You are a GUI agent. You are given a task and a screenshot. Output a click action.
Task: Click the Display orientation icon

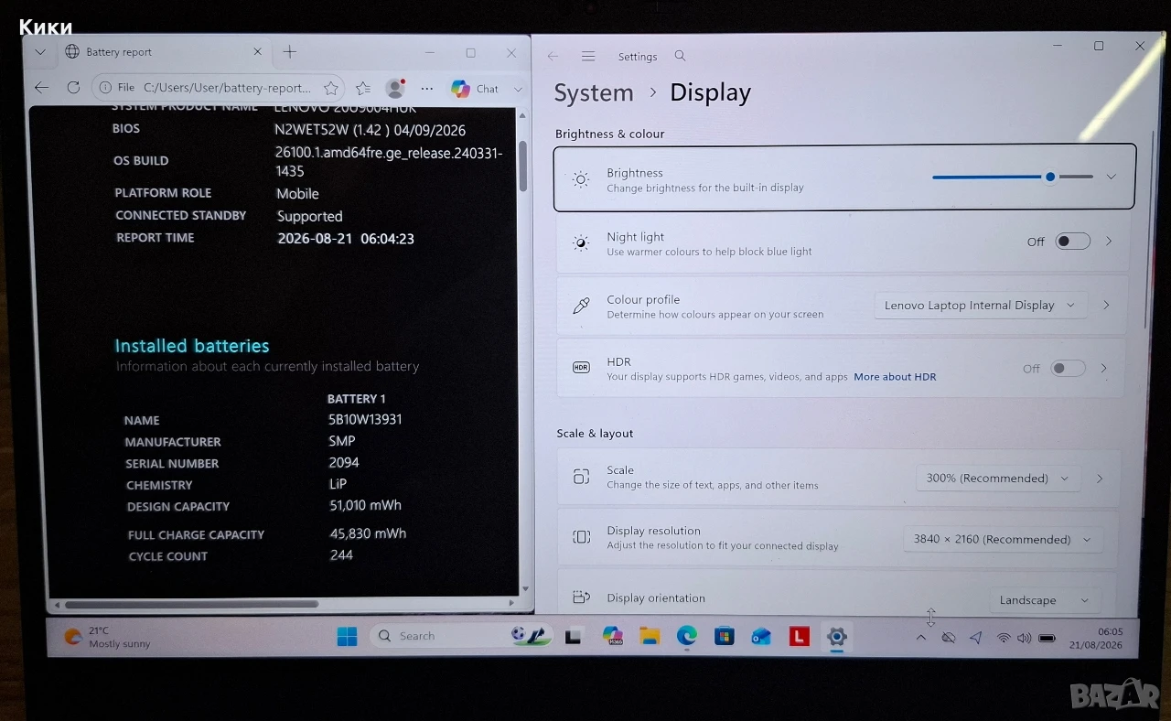pos(581,597)
